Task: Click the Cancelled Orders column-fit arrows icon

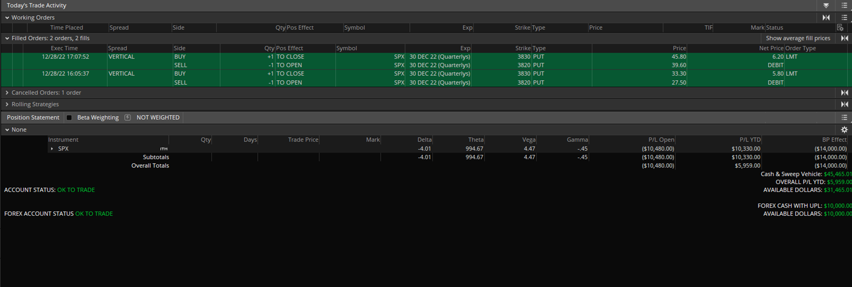Action: [844, 92]
